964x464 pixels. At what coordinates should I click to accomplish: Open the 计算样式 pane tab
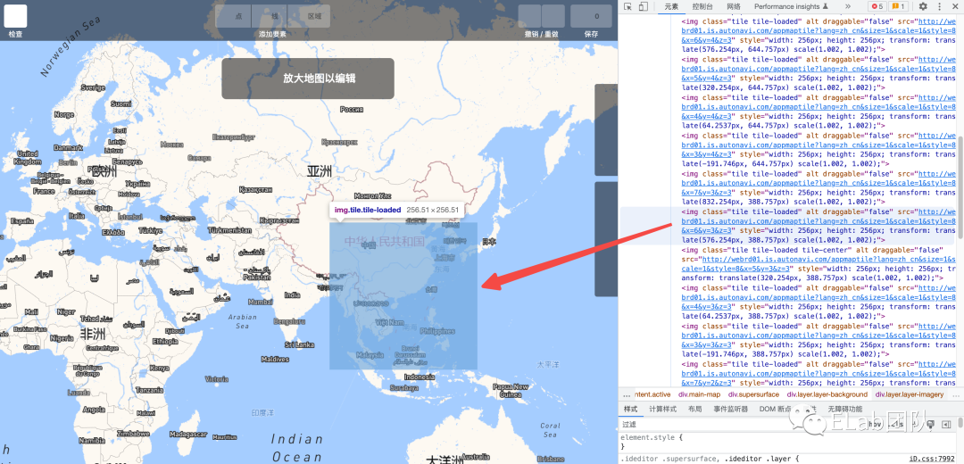[662, 409]
